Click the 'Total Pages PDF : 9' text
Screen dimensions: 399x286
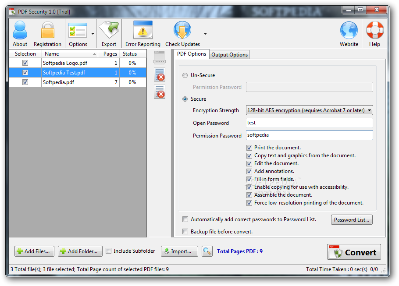click(240, 251)
